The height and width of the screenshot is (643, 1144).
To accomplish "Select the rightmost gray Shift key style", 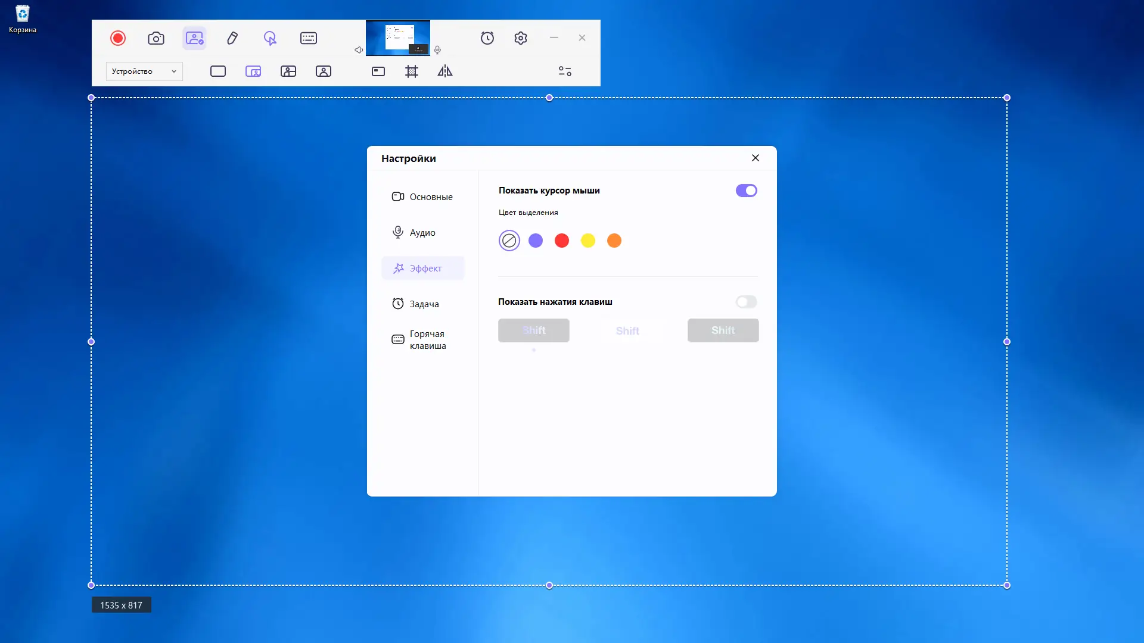I will 723,330.
